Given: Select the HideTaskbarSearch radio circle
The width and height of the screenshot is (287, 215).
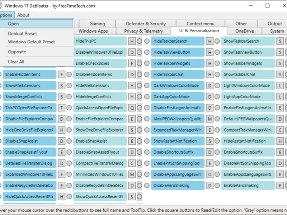Looking at the screenshot, I should (x=147, y=41).
